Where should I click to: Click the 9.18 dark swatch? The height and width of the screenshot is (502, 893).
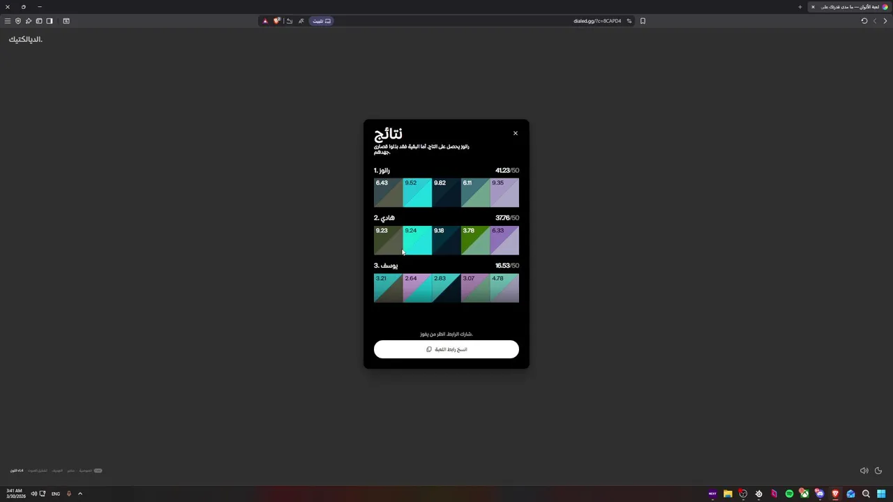(446, 240)
